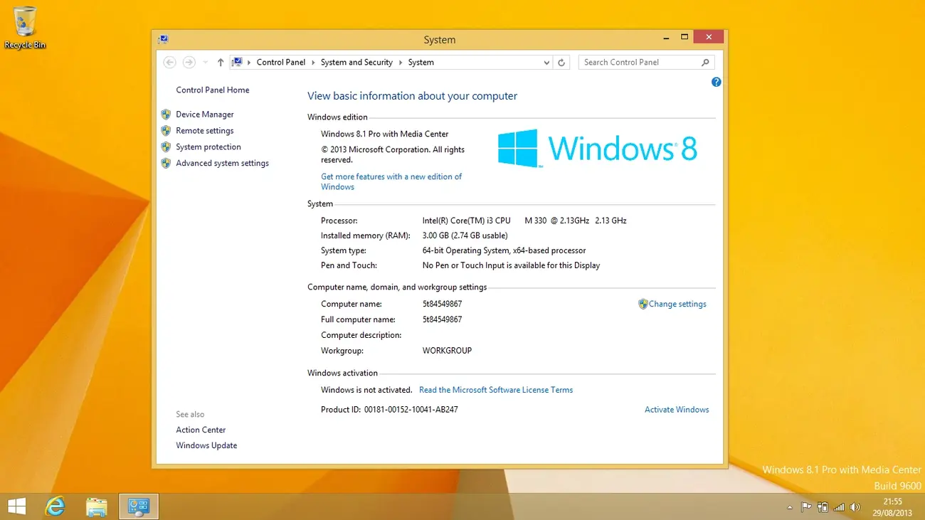
Task: Click the Start button on the taskbar
Action: (16, 506)
